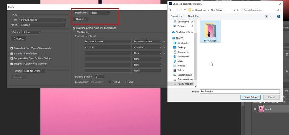Image resolution: width=289 pixels, height=135 pixels.
Task: Click the Новий то... breadcrumb segment
Action: 201,10
